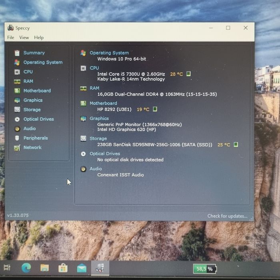280x280 pixels.
Task: Click the CPU chip icon in sidebar
Action: 17,72
